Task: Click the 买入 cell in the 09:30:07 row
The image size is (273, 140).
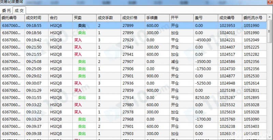Action: [78, 83]
